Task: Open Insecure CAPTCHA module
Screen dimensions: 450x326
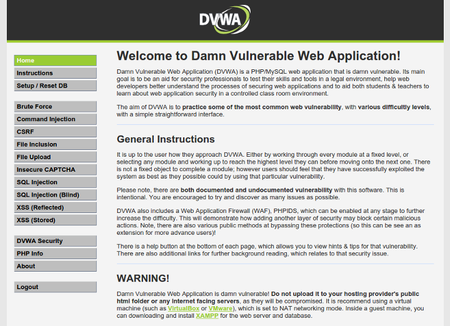Action: click(56, 170)
